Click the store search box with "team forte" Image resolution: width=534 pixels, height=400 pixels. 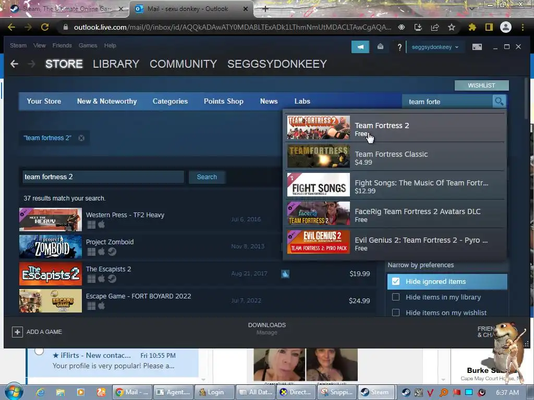pos(447,102)
